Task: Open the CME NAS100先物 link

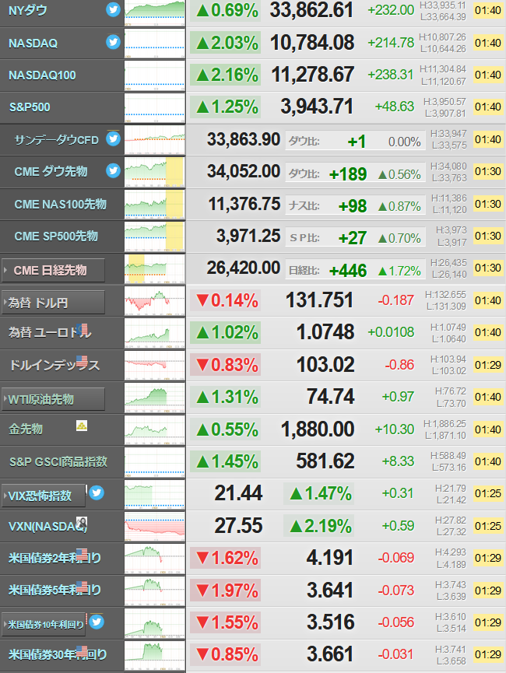Action: [x=60, y=205]
